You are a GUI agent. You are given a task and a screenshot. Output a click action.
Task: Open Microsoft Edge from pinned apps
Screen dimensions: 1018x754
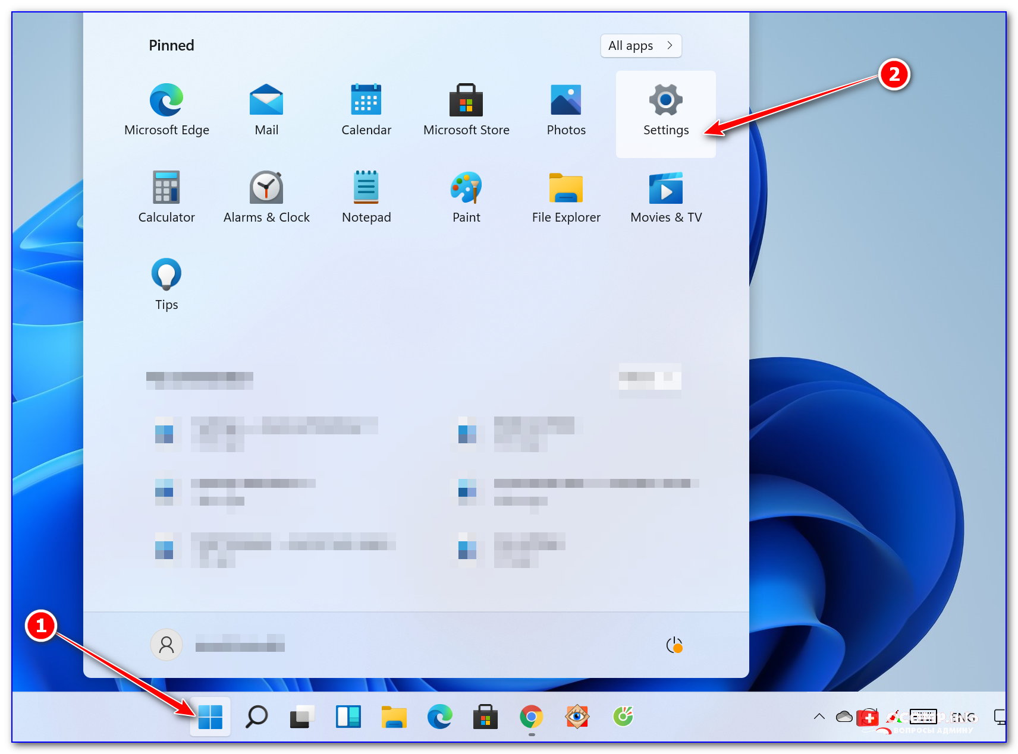coord(166,111)
